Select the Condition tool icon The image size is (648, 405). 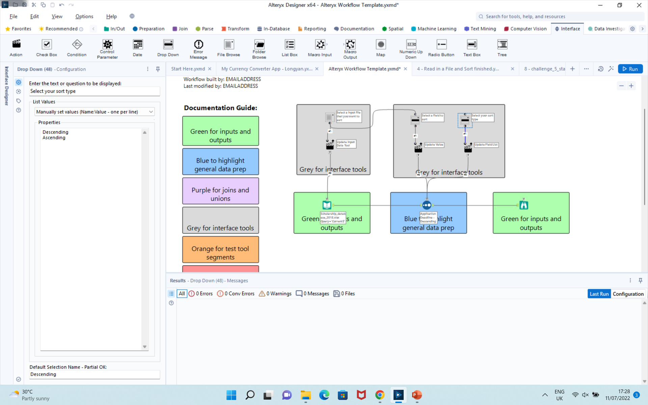(77, 44)
